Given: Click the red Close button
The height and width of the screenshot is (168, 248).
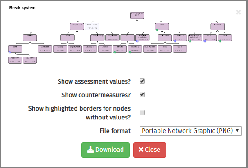Looking at the screenshot, I should coord(149,150).
